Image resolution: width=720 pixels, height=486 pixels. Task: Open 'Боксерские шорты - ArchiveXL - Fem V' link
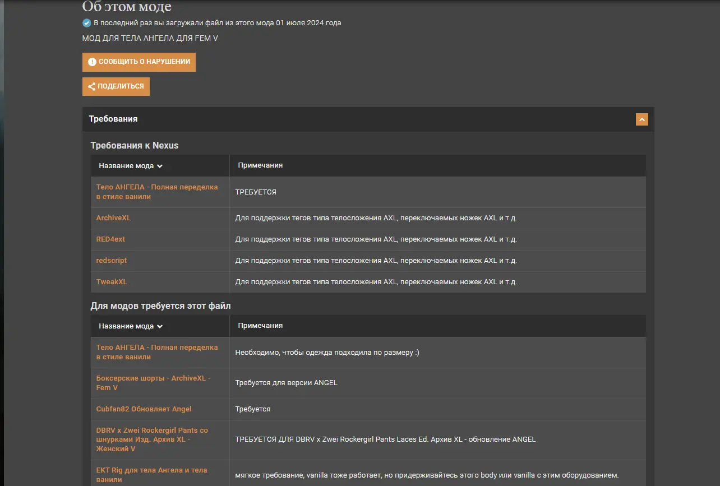tap(154, 383)
